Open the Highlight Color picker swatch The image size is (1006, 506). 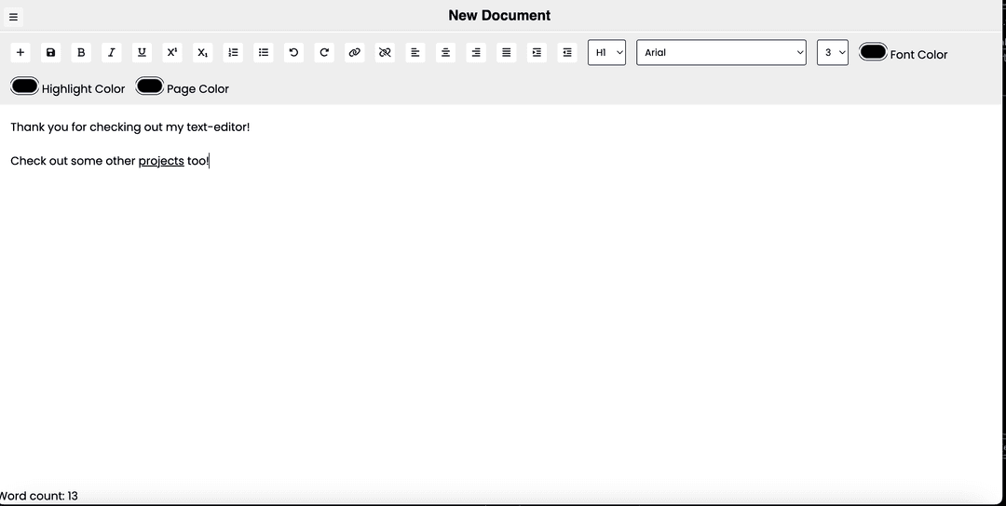pos(24,86)
